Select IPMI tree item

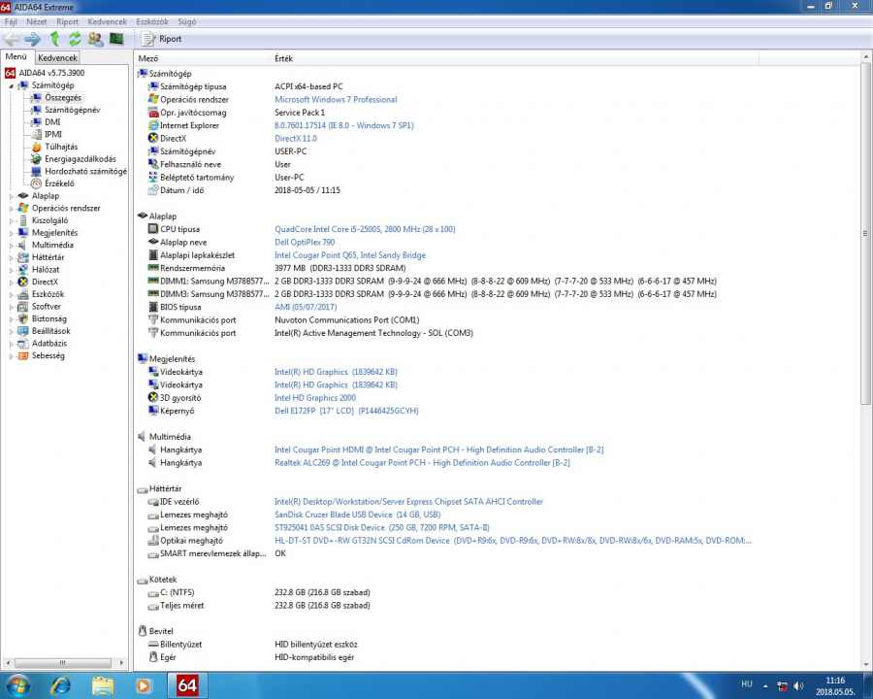[x=53, y=134]
